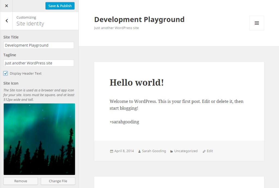The height and width of the screenshot is (188, 279).
Task: Click the calendar icon beside the post date
Action: click(x=111, y=151)
